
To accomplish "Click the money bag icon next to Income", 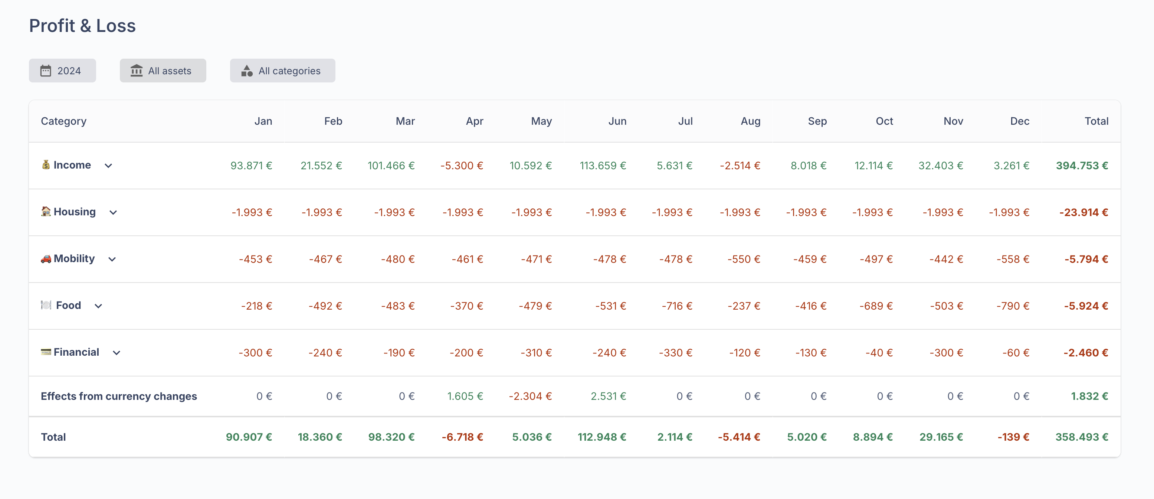I will click(45, 165).
